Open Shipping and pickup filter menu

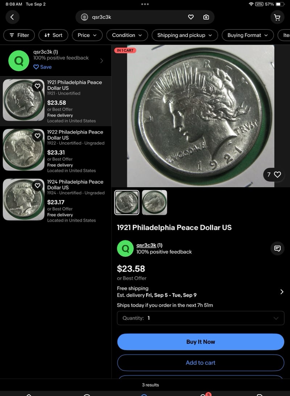click(x=185, y=35)
